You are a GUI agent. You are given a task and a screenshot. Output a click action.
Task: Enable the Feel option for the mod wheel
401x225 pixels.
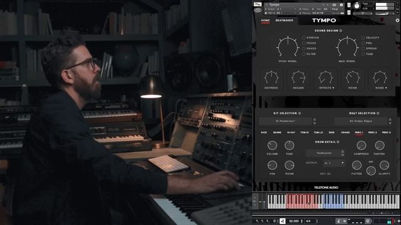363,43
